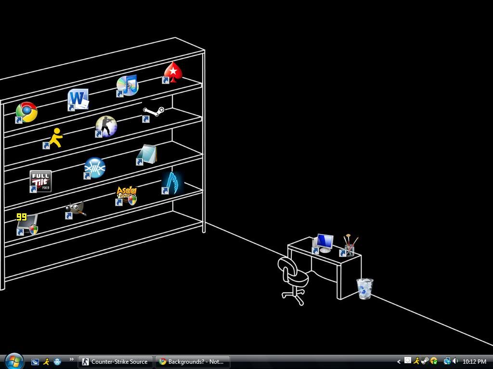The width and height of the screenshot is (493, 369).
Task: Click the white square tray icon
Action: pos(407,360)
